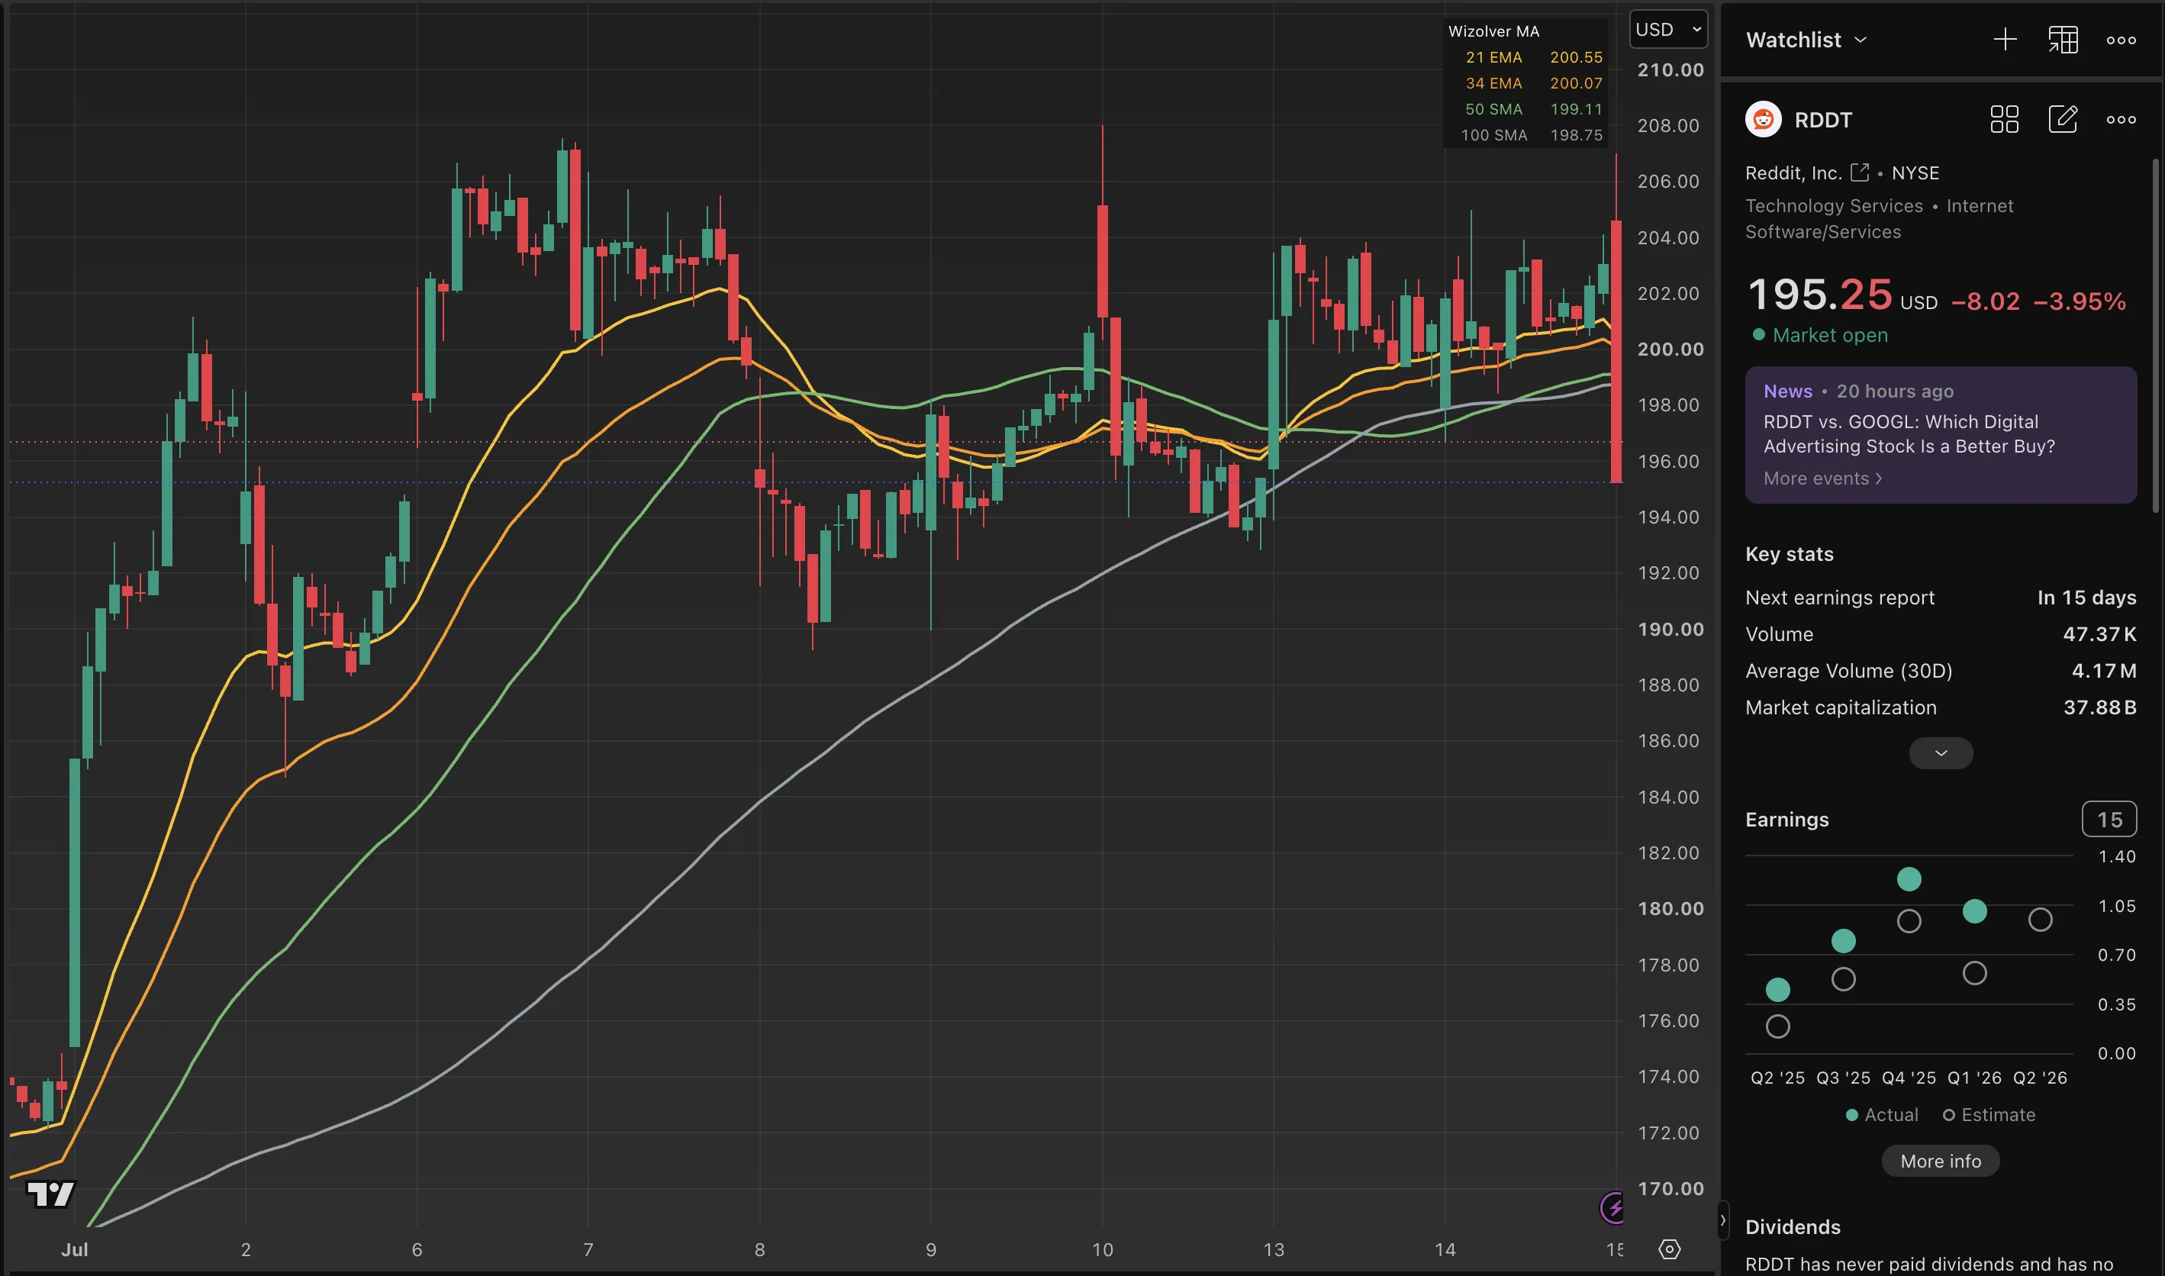This screenshot has height=1276, width=2165.
Task: Click the Reddit logo next to RDDT
Action: click(1764, 120)
